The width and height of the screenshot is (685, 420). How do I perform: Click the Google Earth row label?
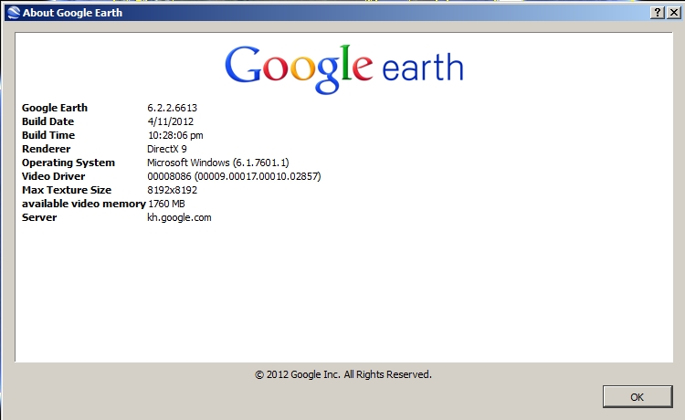tap(55, 108)
